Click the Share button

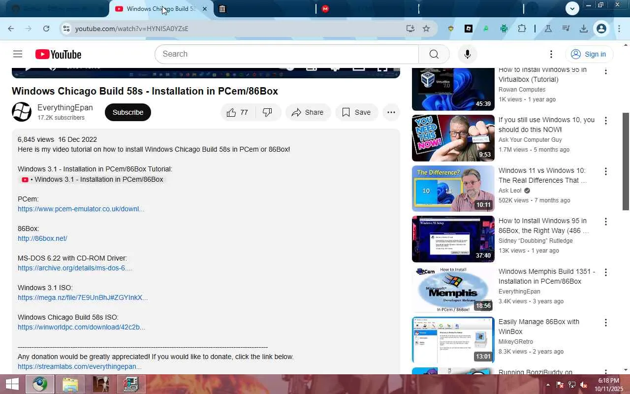click(308, 112)
